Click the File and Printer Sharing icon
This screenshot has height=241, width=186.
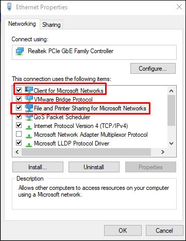pos(29,108)
